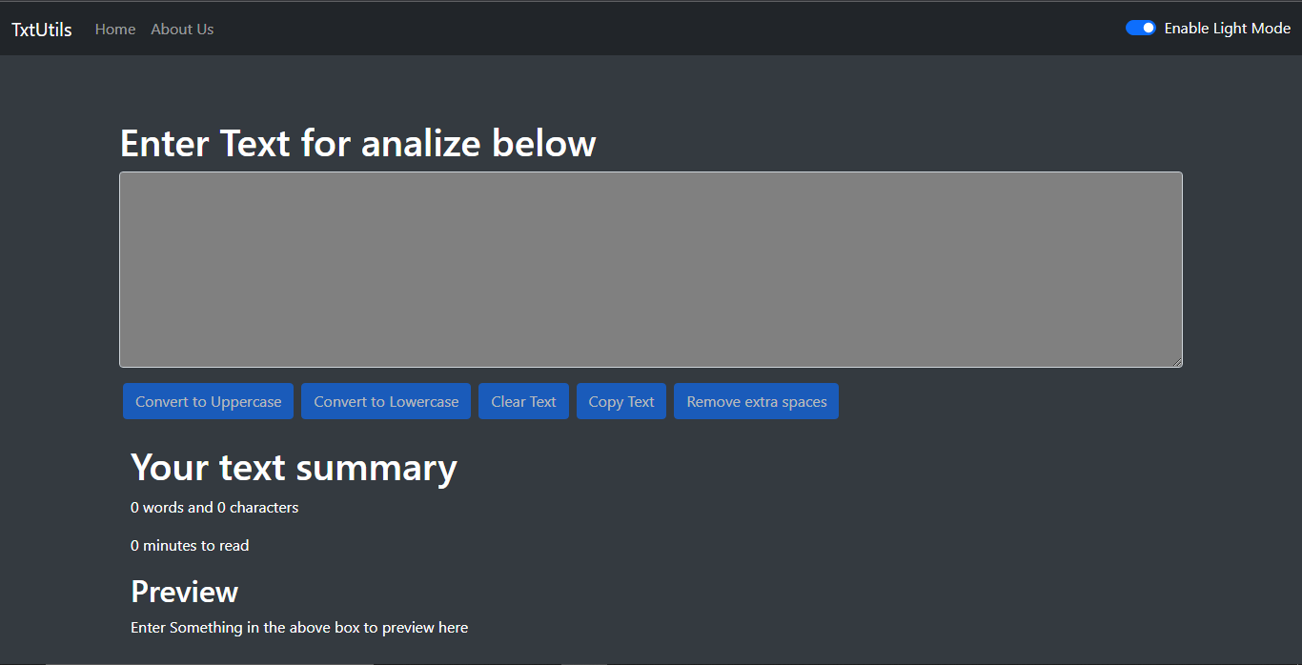Click the Preview heading
The image size is (1302, 665).
pos(184,592)
